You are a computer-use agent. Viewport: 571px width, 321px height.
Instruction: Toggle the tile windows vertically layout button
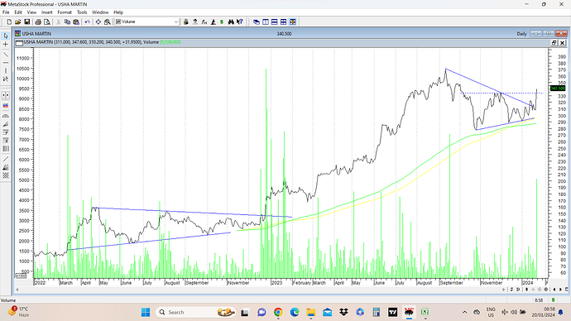click(266, 22)
